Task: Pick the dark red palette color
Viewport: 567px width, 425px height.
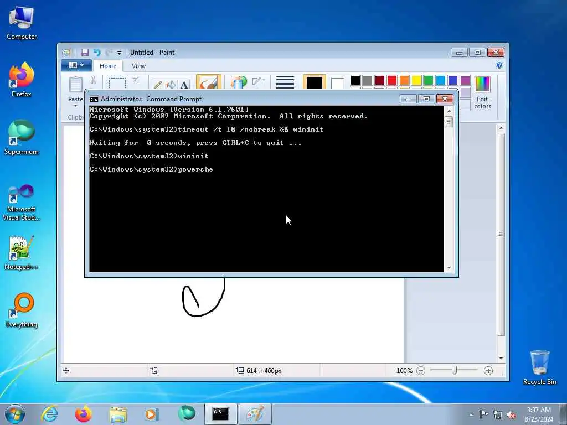Action: (x=380, y=80)
